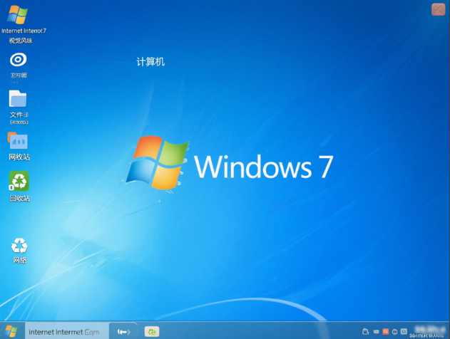Screen dimensions: 450x339
Task: Select the 计算机 desktop label
Action: tap(150, 62)
